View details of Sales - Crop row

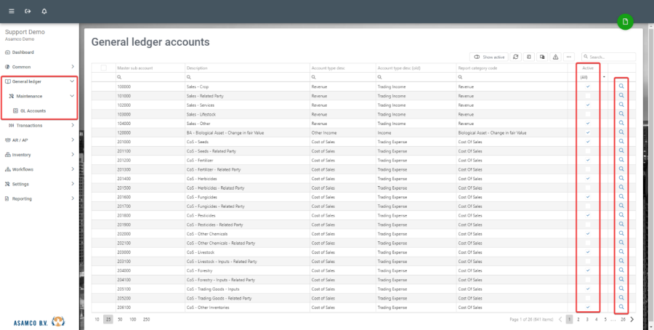(621, 86)
